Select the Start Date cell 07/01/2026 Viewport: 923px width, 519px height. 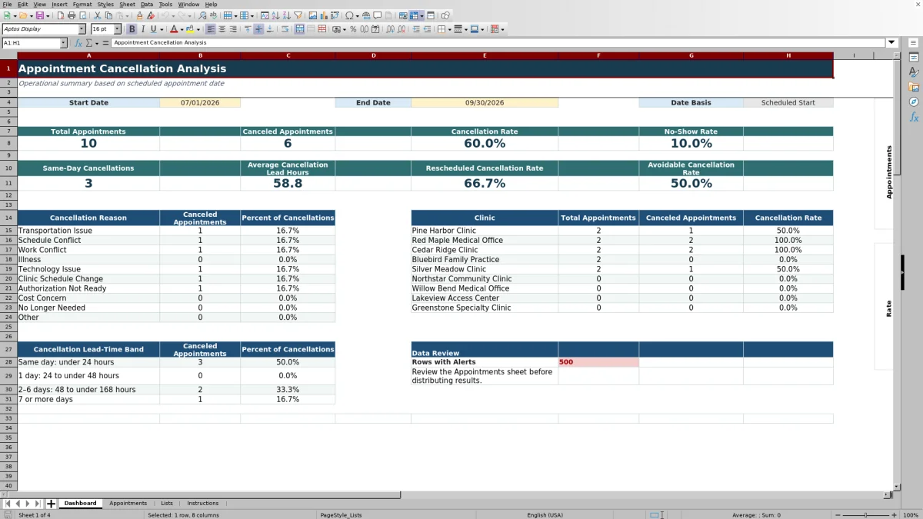click(x=200, y=103)
